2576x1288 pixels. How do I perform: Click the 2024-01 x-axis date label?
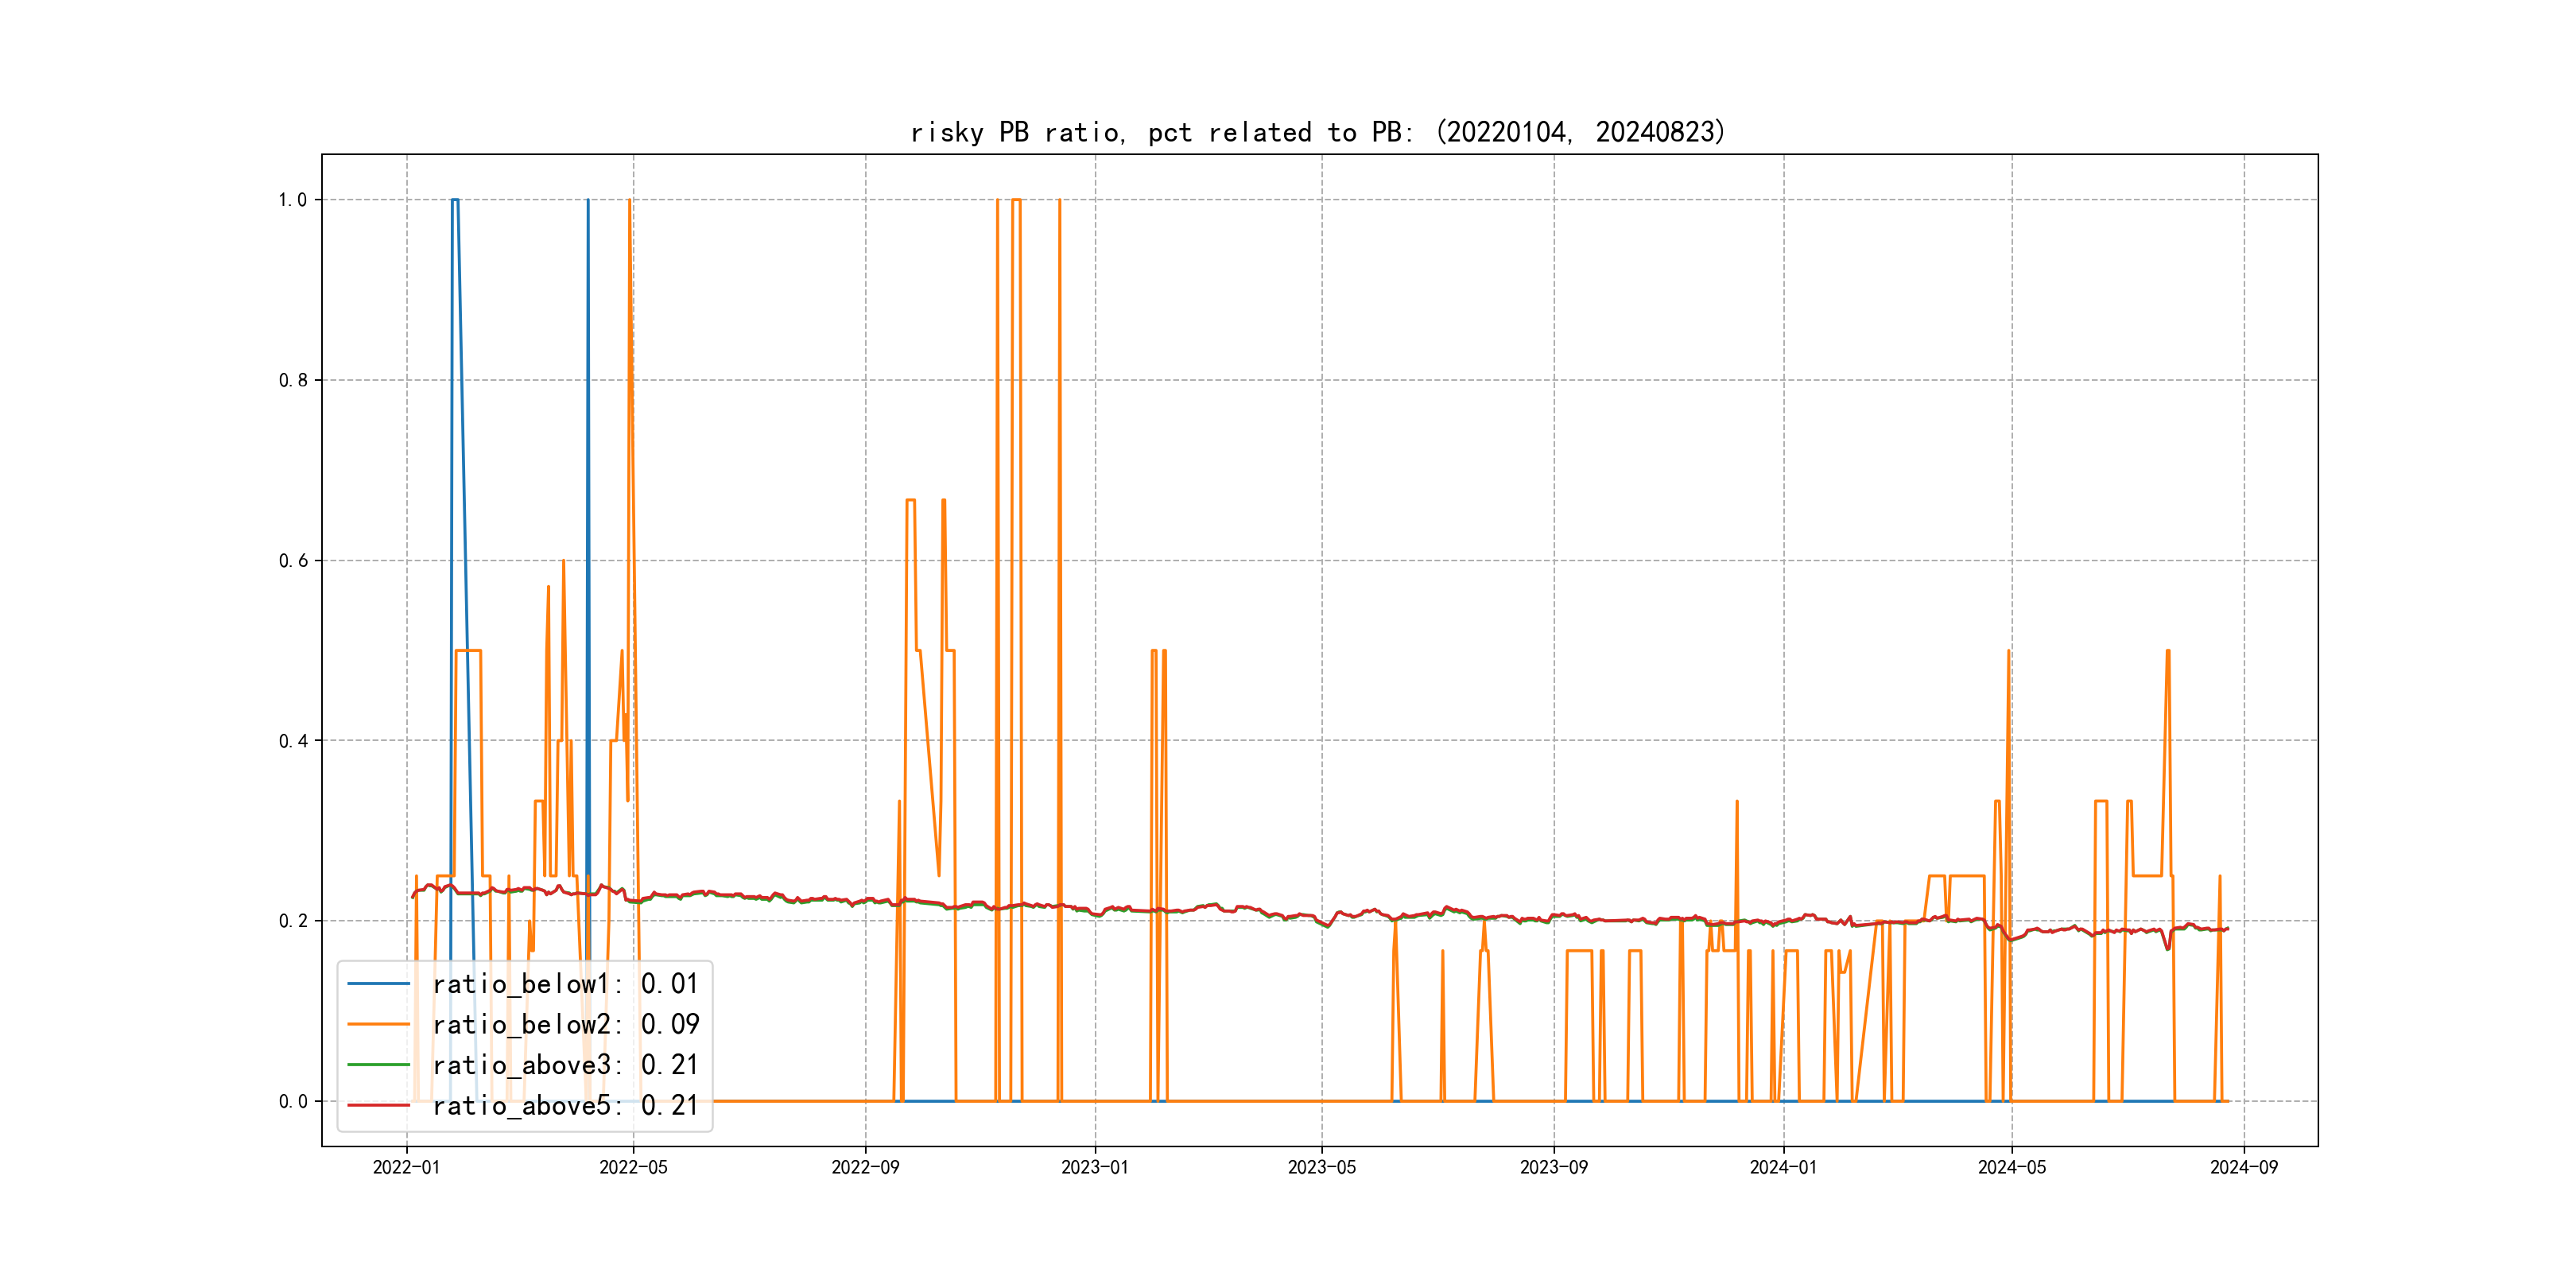pyautogui.click(x=1783, y=1167)
